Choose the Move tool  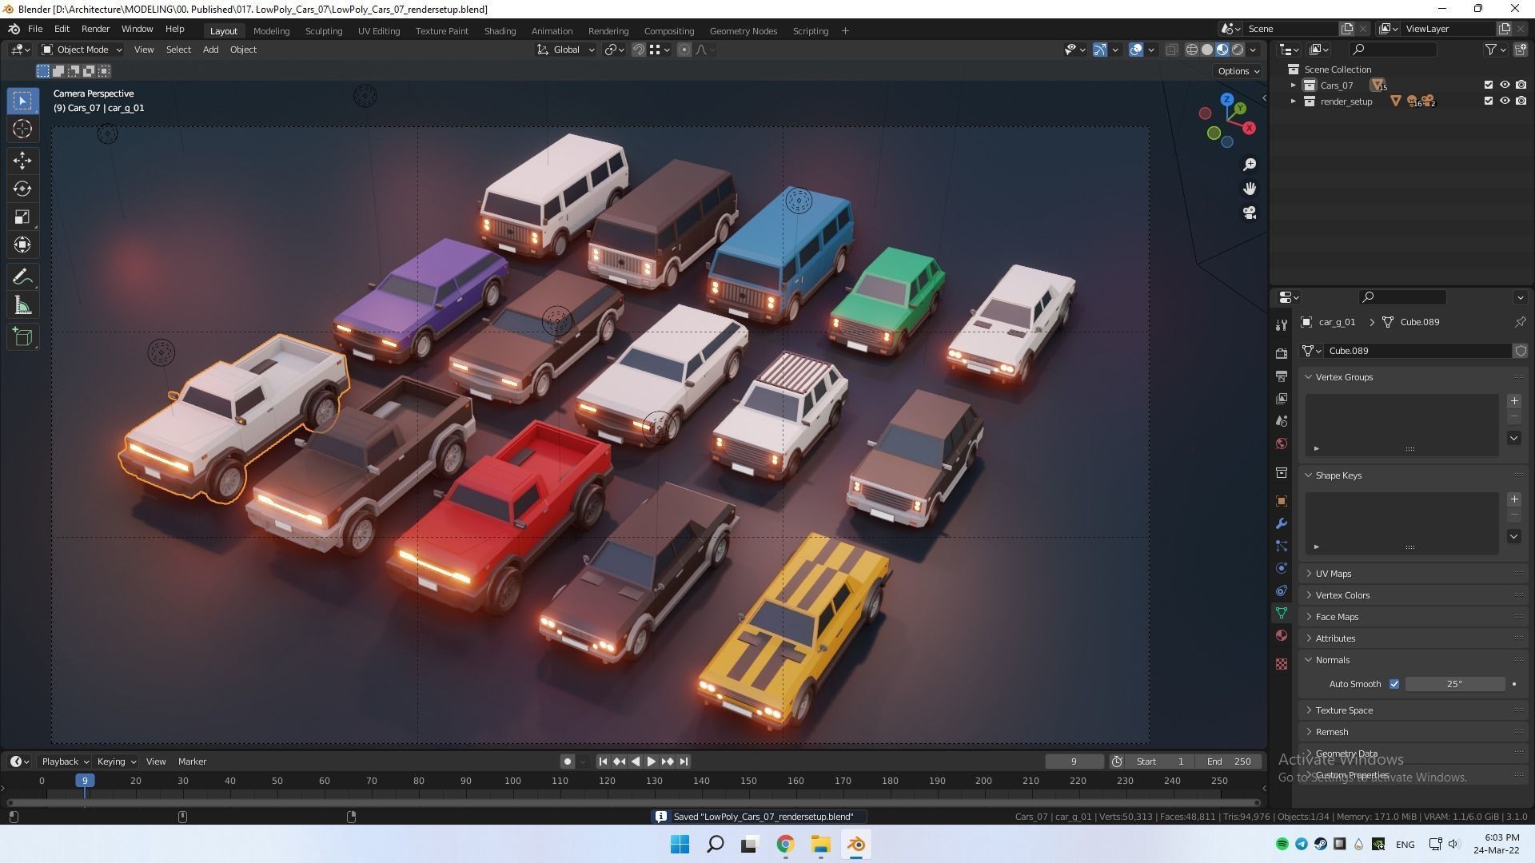22,161
